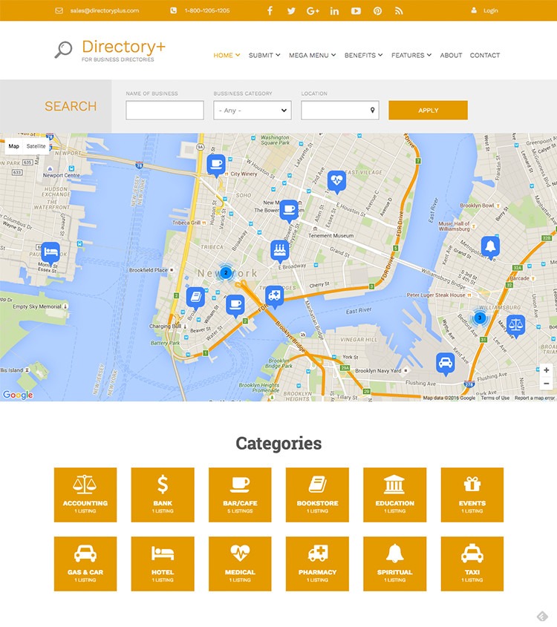Expand the Submit menu
557x627 pixels.
264,55
